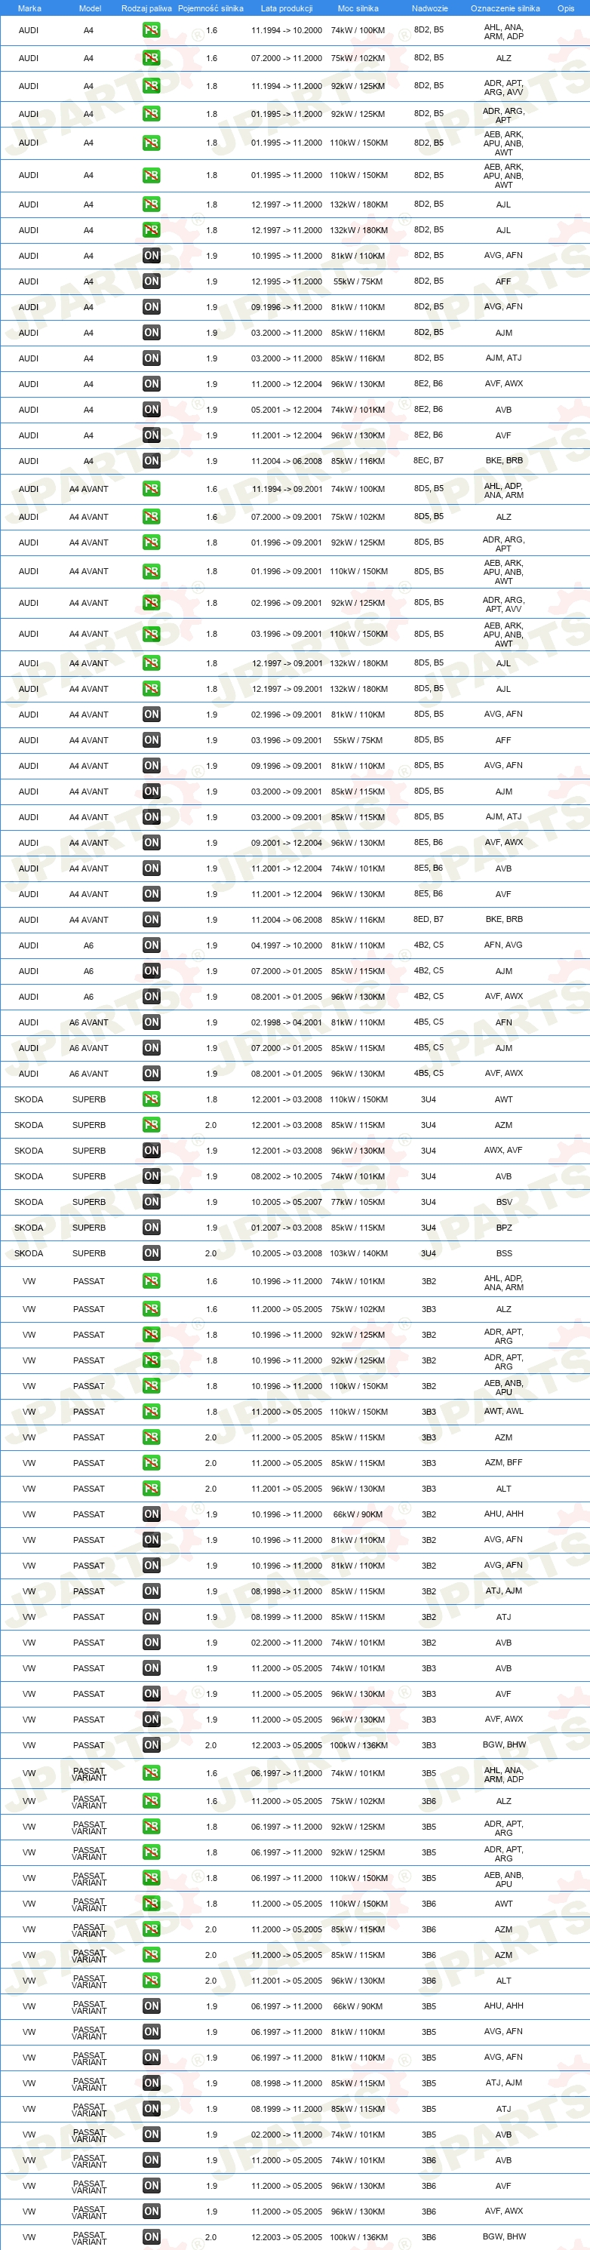Viewport: 590px width, 2250px height.
Task: Select the 77kW / 105KM power cell
Action: (358, 1202)
